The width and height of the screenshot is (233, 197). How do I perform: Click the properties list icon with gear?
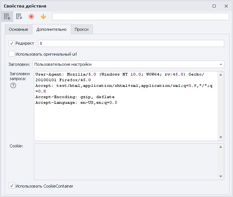pos(6,17)
